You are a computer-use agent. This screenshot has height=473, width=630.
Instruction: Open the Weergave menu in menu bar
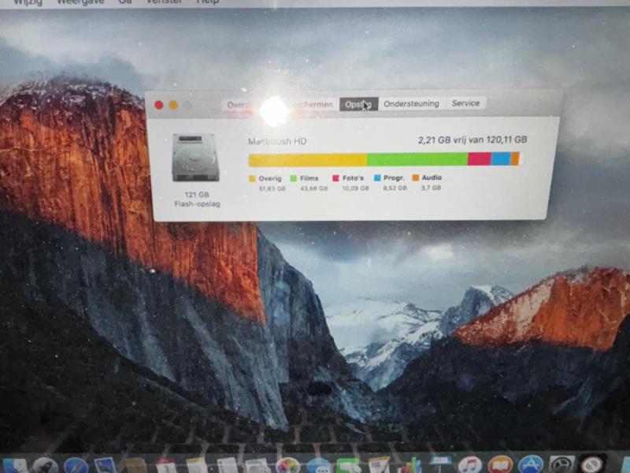click(77, 2)
